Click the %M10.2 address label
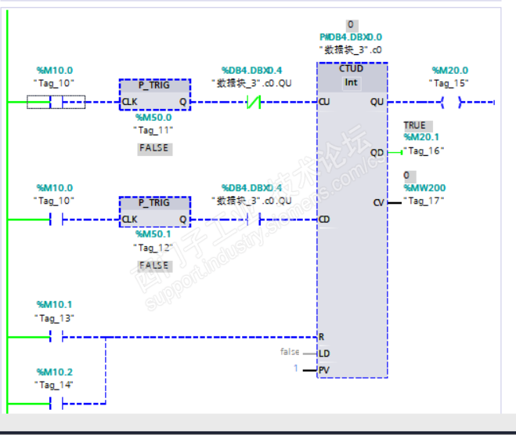Image resolution: width=516 pixels, height=435 pixels. click(54, 372)
